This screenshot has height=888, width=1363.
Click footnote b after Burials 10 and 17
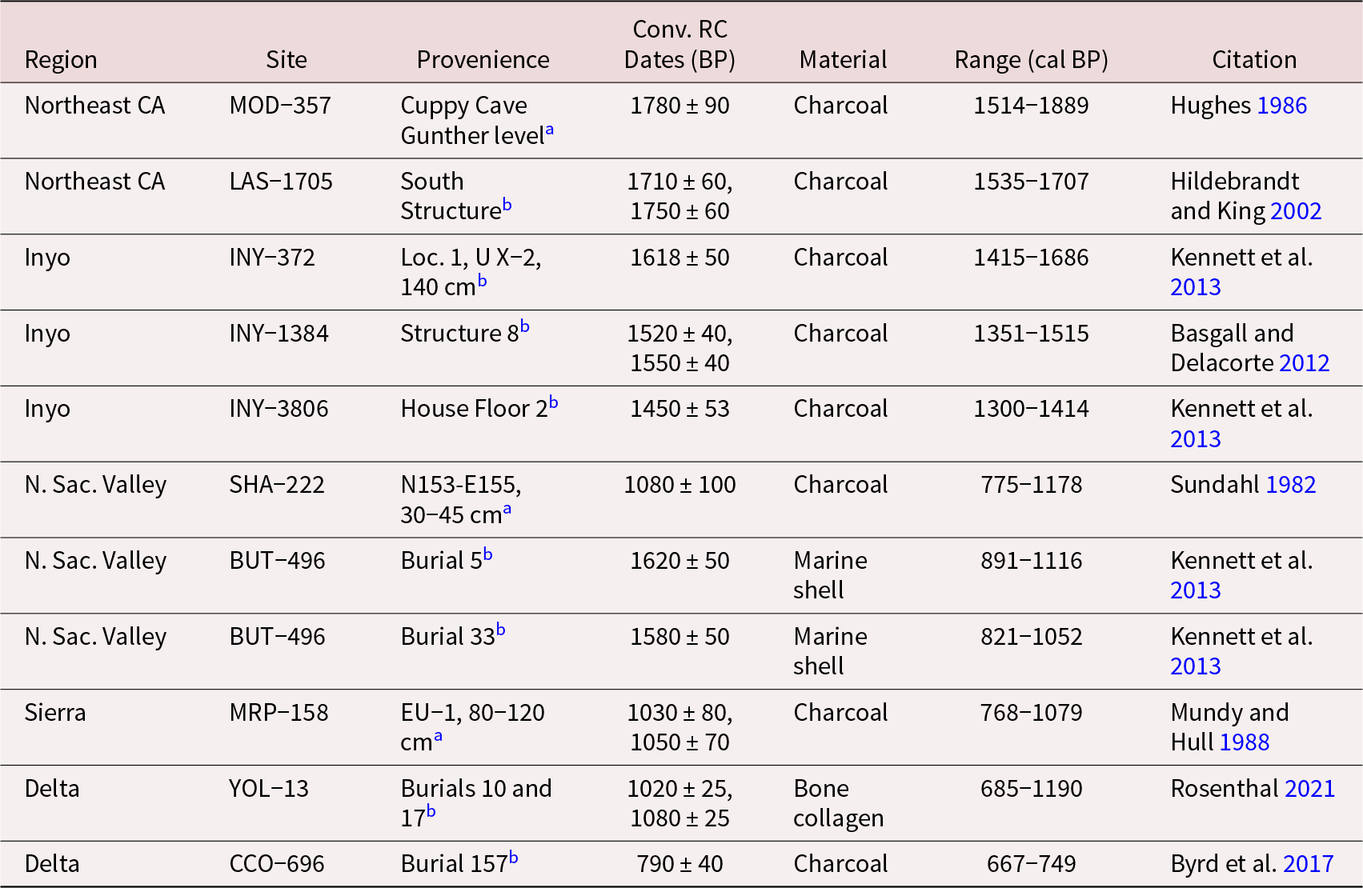point(431,812)
